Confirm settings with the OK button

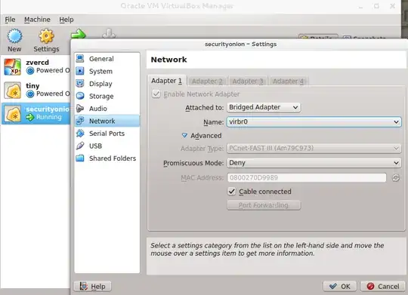click(x=339, y=287)
